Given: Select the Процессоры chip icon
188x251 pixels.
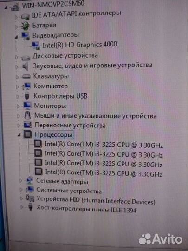Looking at the screenshot, I should [x=28, y=134].
